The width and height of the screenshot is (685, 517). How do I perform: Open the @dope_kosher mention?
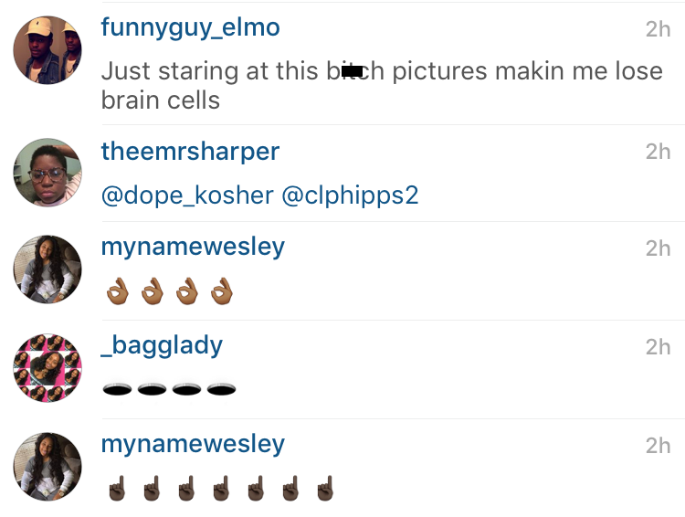tap(187, 195)
